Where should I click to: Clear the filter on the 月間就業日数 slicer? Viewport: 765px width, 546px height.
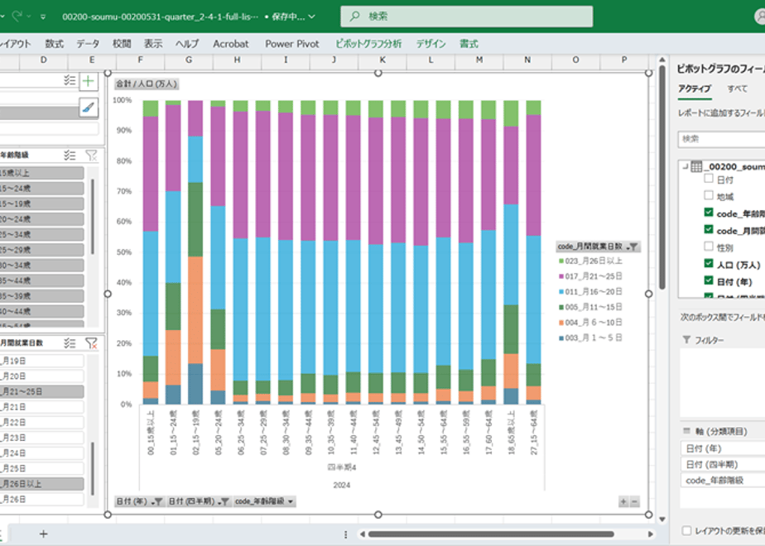[x=91, y=343]
